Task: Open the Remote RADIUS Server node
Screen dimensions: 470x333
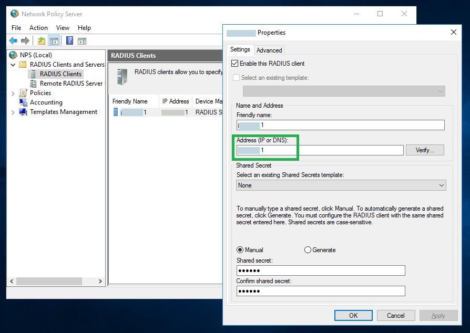Action: pyautogui.click(x=71, y=84)
